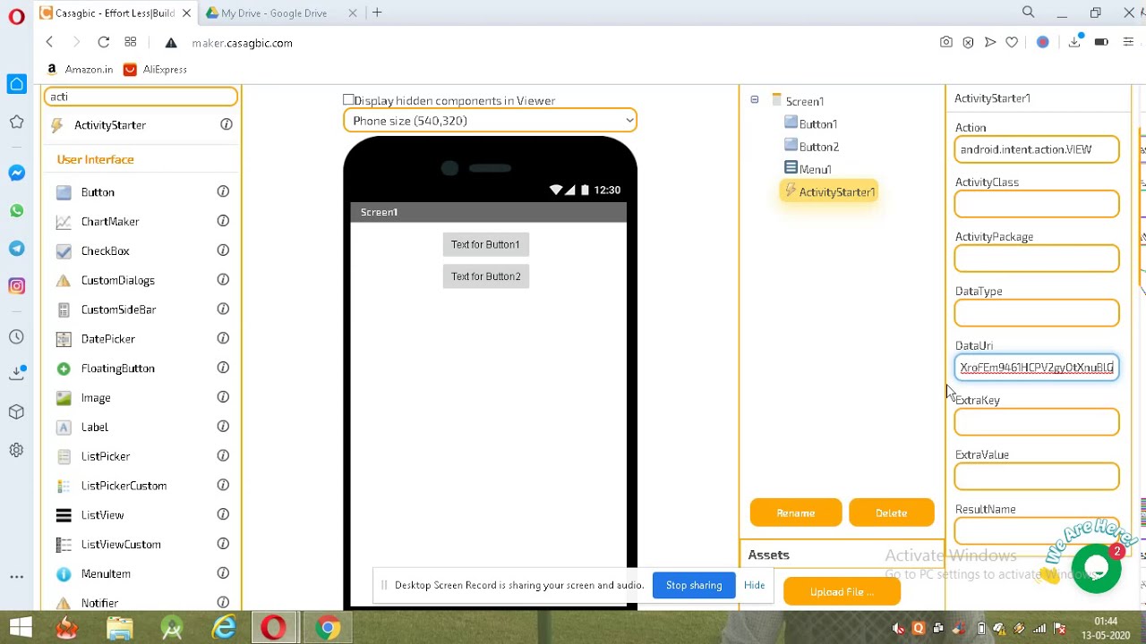
Task: Select ListPicker in the palette
Action: [106, 456]
